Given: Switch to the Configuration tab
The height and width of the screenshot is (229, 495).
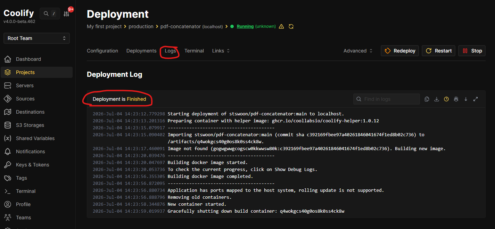Looking at the screenshot, I should pyautogui.click(x=102, y=51).
